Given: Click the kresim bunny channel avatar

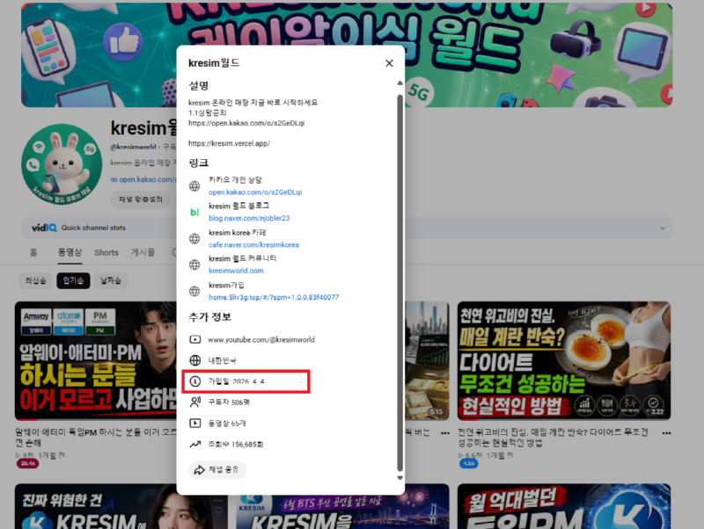Looking at the screenshot, I should click(x=62, y=164).
